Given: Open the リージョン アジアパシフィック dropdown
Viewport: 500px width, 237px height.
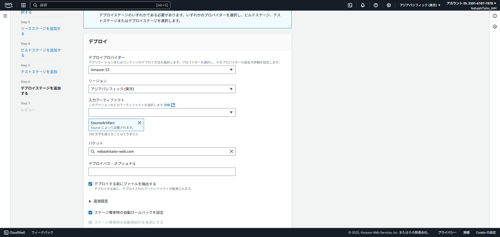Looking at the screenshot, I should pyautogui.click(x=162, y=89).
